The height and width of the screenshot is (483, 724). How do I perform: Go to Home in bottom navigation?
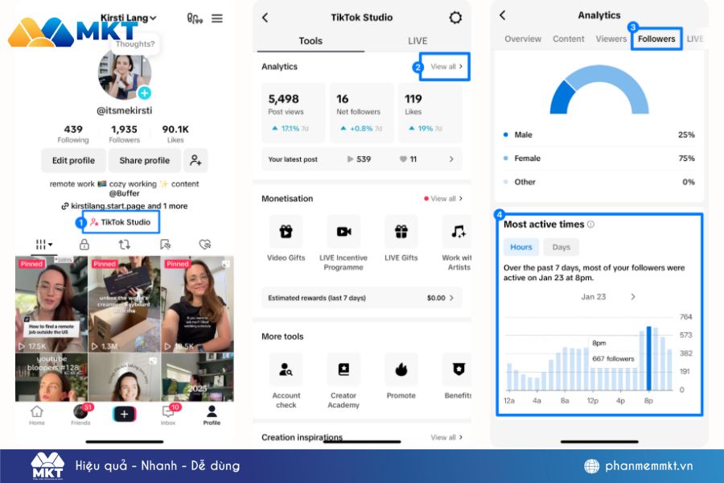coord(37,415)
